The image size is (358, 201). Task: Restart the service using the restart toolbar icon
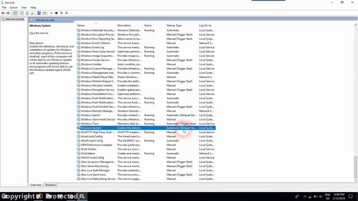coord(67,13)
